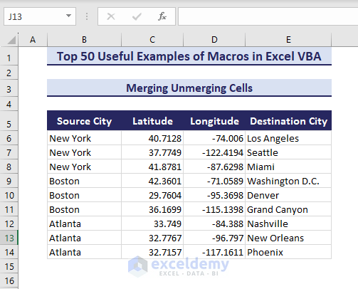The width and height of the screenshot is (358, 289).
Task: Select latitude cell 32.7157
Action: tap(152, 252)
